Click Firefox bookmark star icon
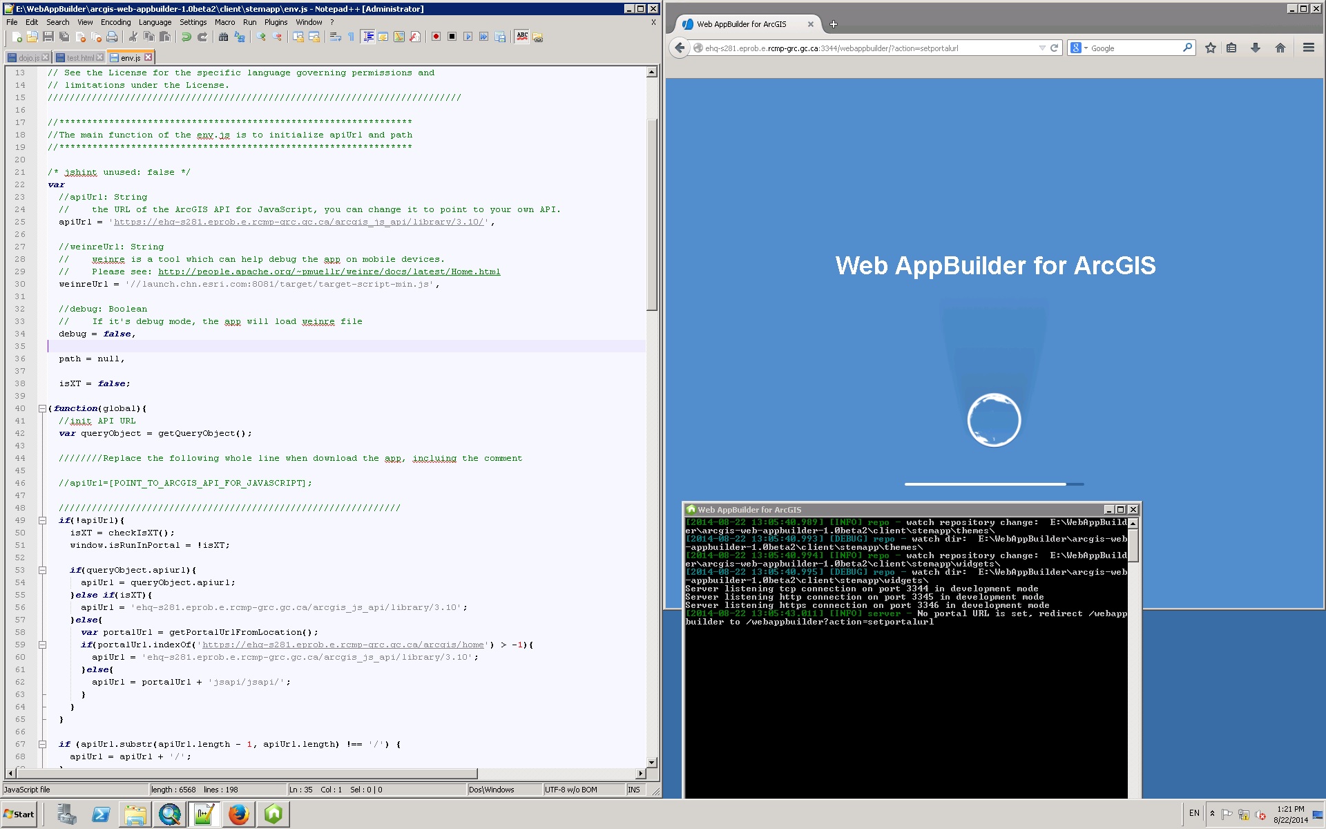1326x829 pixels. [x=1210, y=48]
